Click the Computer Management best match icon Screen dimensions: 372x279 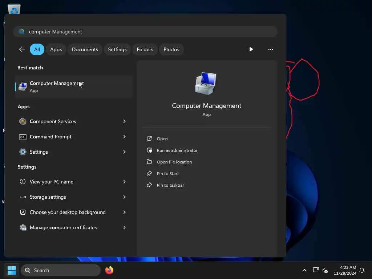click(23, 86)
